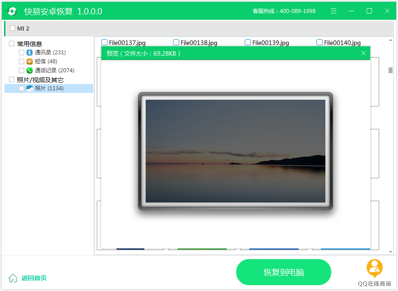Image resolution: width=398 pixels, height=291 pixels.
Task: Minimize the application window
Action: pos(351,11)
